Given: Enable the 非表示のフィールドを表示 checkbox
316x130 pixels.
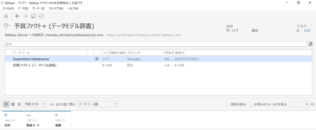Looking at the screenshot, I should (251, 104).
